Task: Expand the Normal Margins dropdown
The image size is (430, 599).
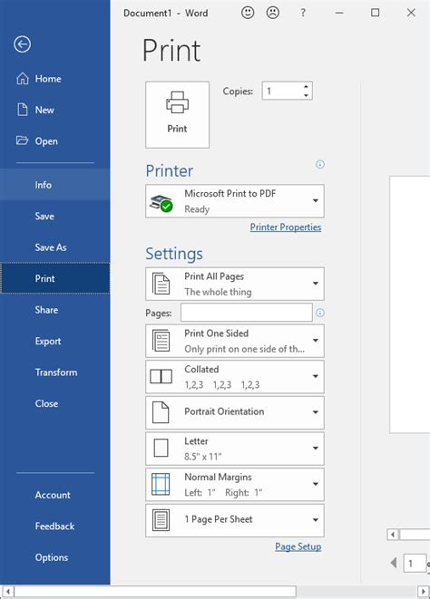Action: pyautogui.click(x=235, y=485)
